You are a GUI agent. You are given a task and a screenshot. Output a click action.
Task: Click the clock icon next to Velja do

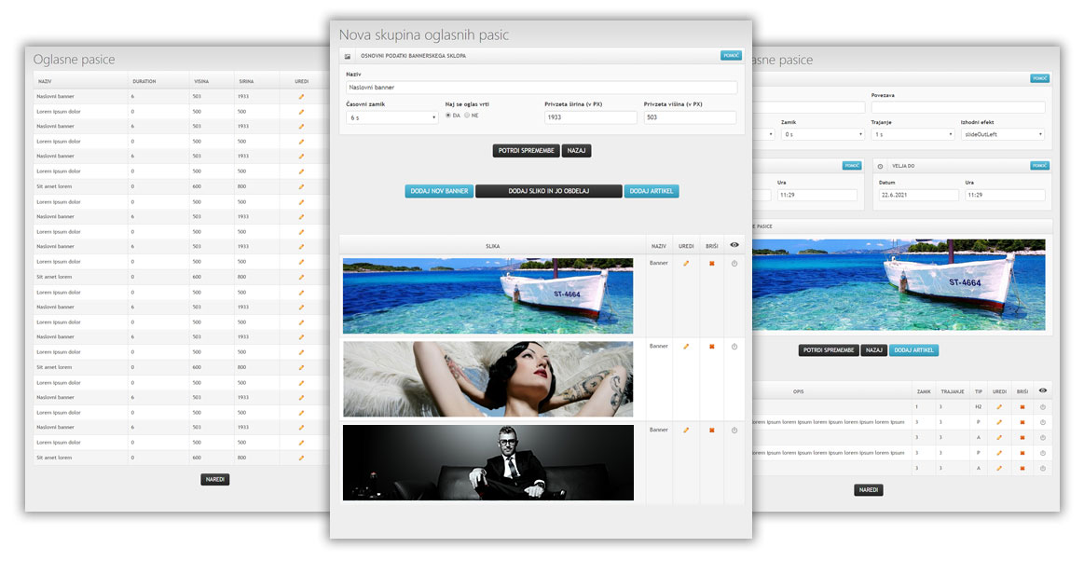880,166
